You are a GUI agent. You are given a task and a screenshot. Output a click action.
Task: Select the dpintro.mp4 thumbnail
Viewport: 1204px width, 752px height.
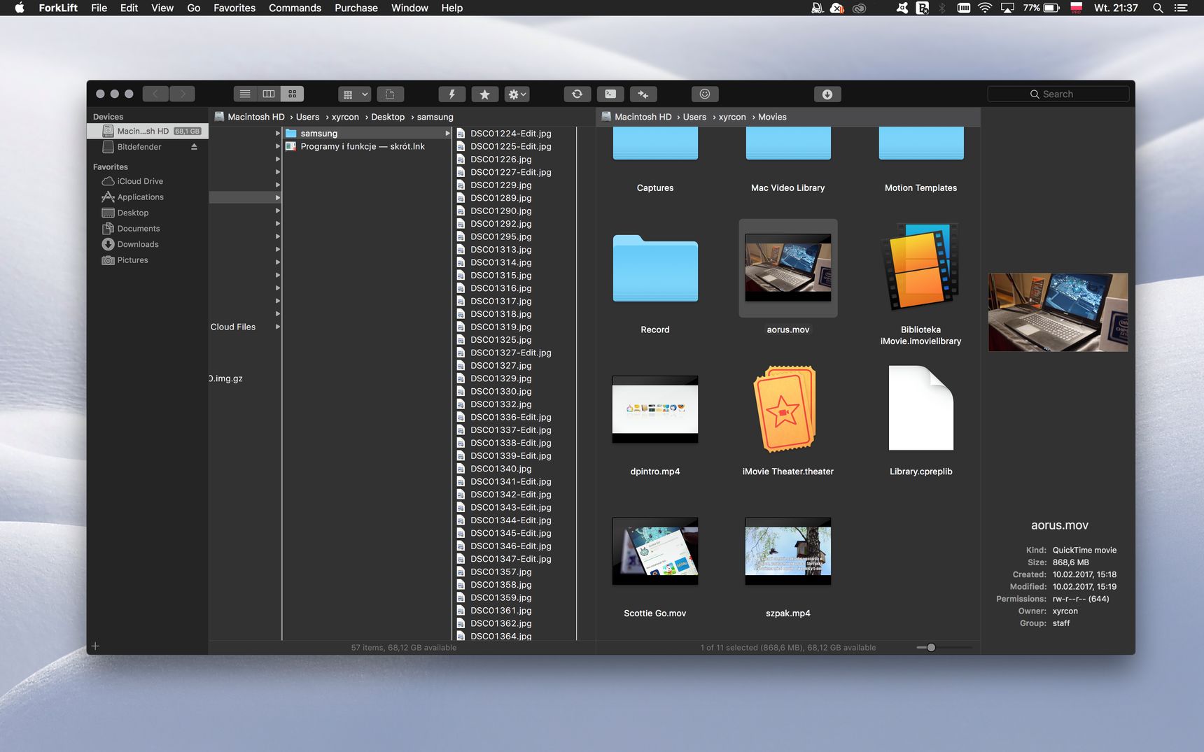coord(655,409)
